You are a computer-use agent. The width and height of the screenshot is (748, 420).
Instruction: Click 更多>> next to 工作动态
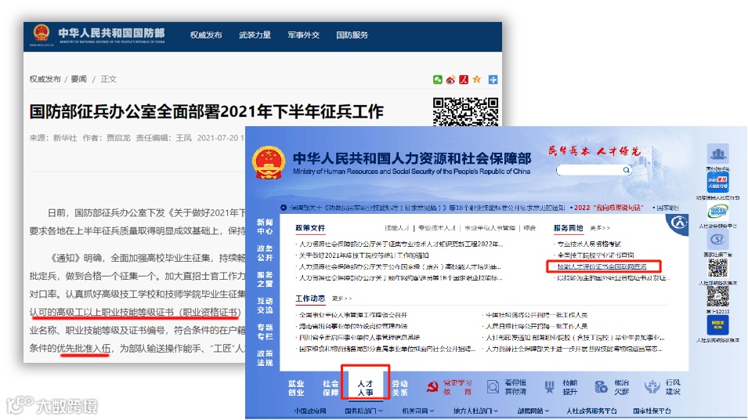(342, 299)
